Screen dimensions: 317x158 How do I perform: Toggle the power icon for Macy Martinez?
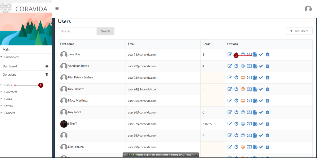pyautogui.click(x=236, y=101)
